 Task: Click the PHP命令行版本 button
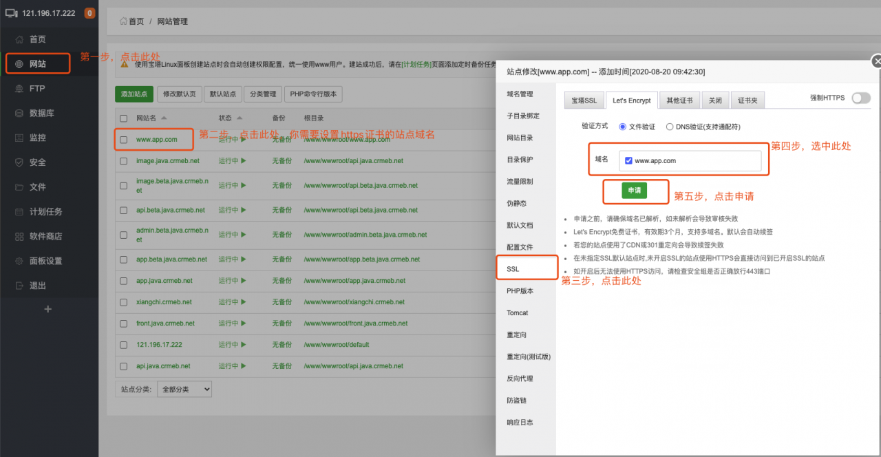pyautogui.click(x=313, y=94)
